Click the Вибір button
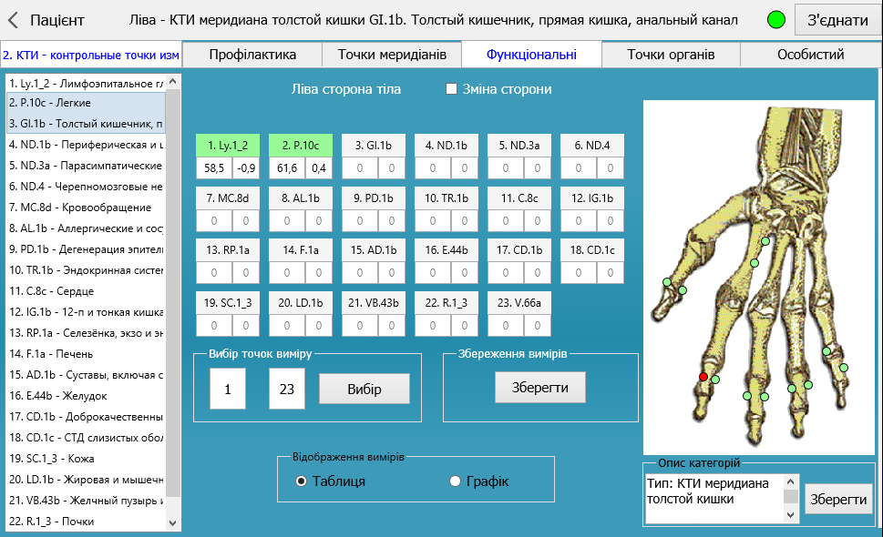 (x=364, y=389)
